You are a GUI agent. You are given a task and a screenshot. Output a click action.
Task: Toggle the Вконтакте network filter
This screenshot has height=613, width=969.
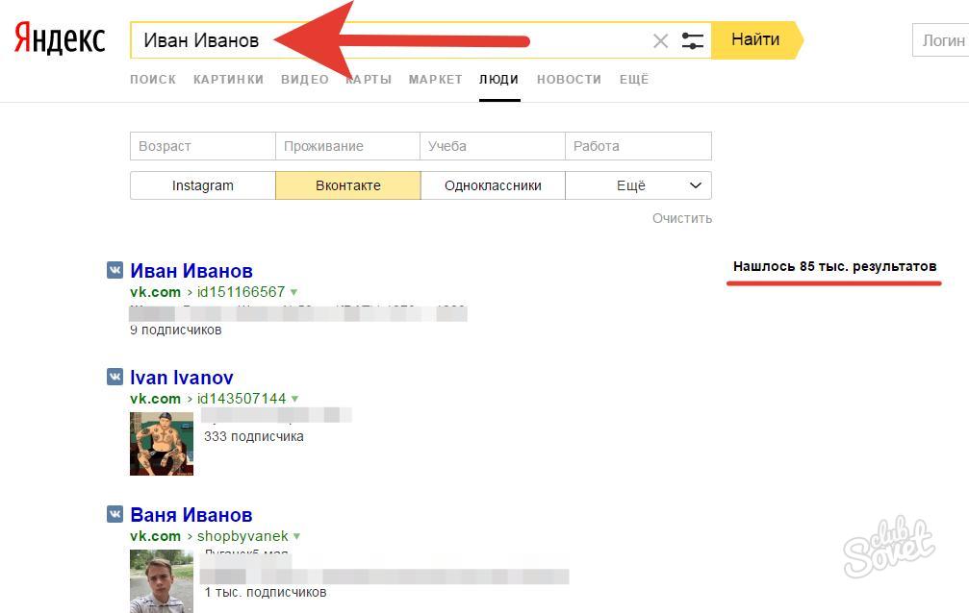348,185
